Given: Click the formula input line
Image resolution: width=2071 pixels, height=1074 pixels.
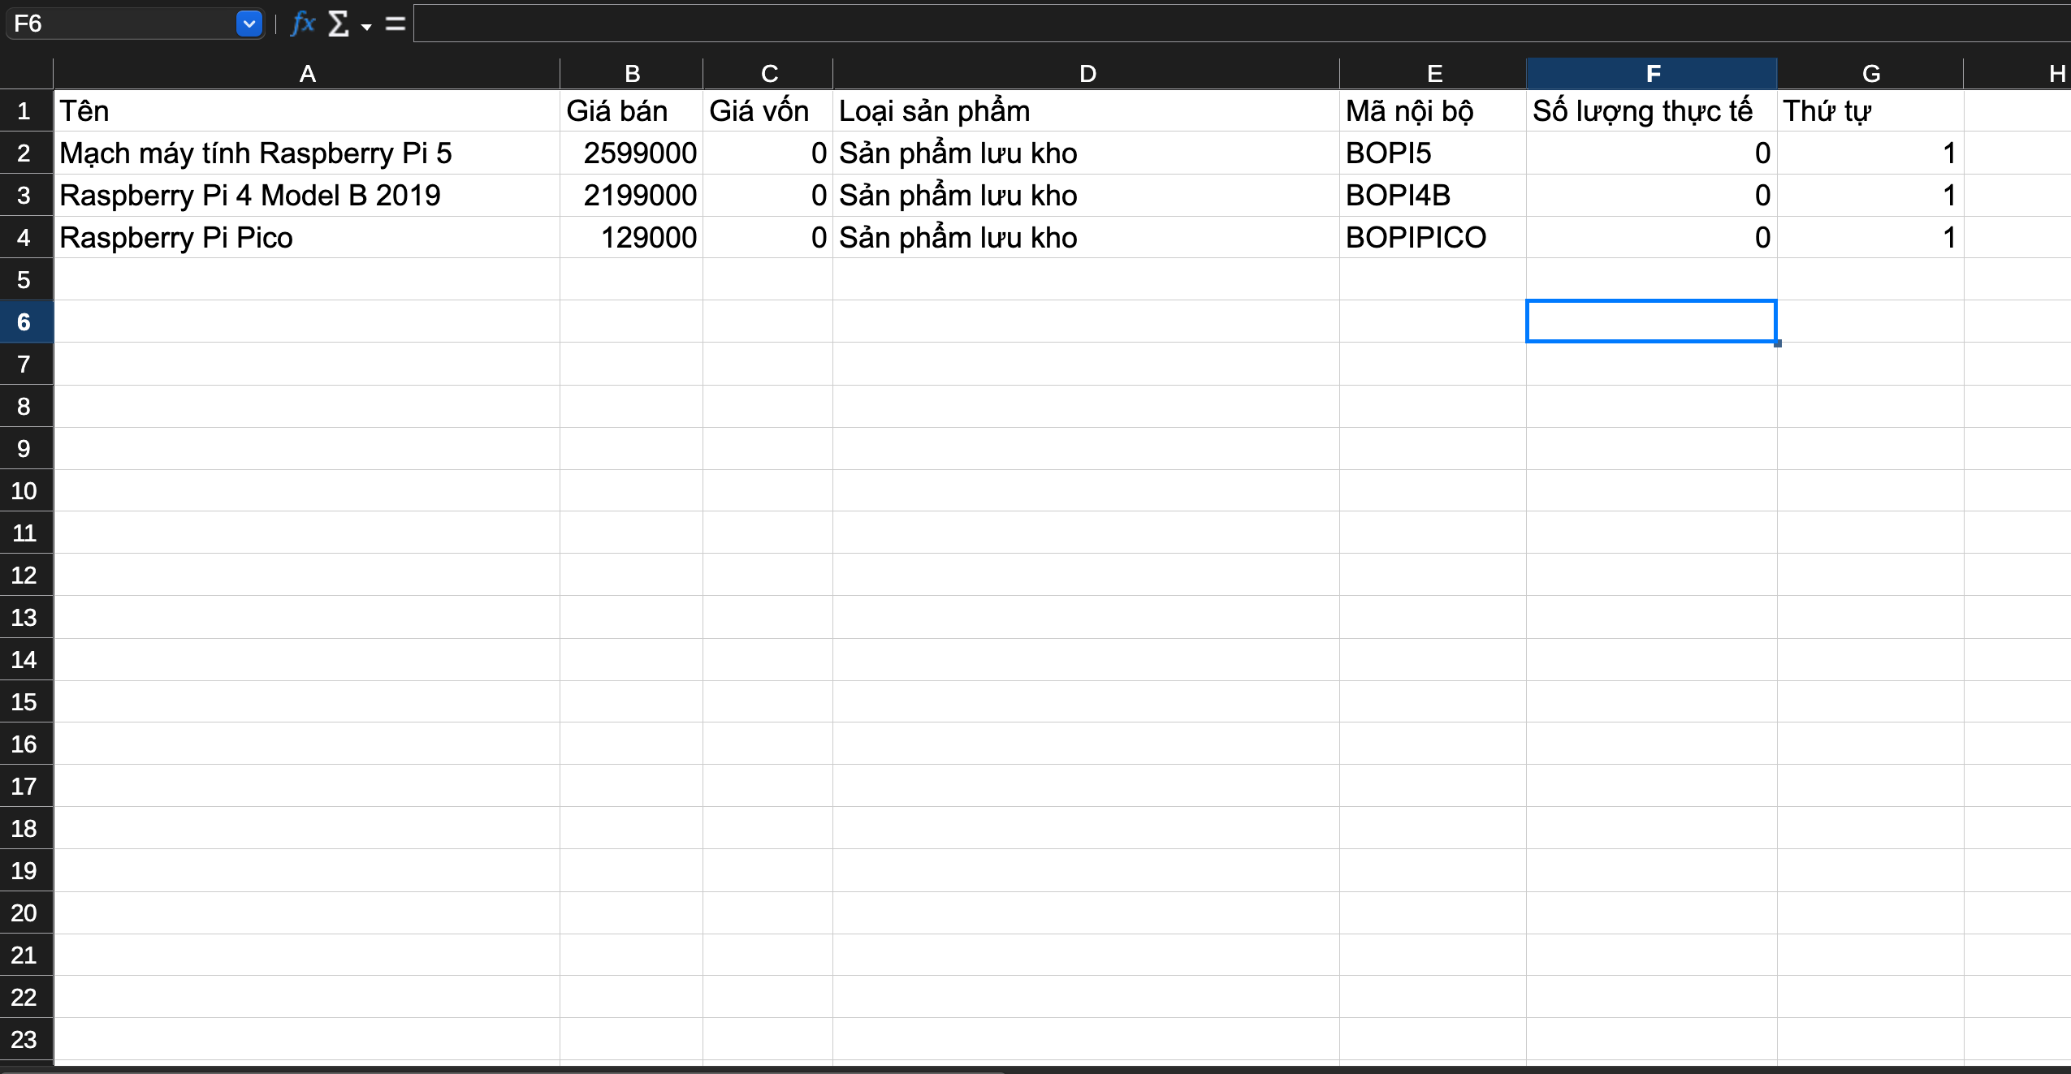Looking at the screenshot, I should tap(1218, 24).
